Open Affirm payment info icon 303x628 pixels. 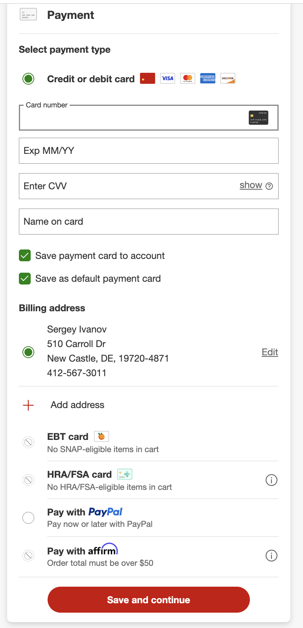[x=272, y=556]
